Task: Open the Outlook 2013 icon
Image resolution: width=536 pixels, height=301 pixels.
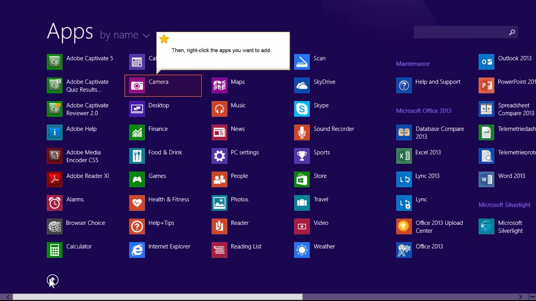Action: click(x=487, y=62)
